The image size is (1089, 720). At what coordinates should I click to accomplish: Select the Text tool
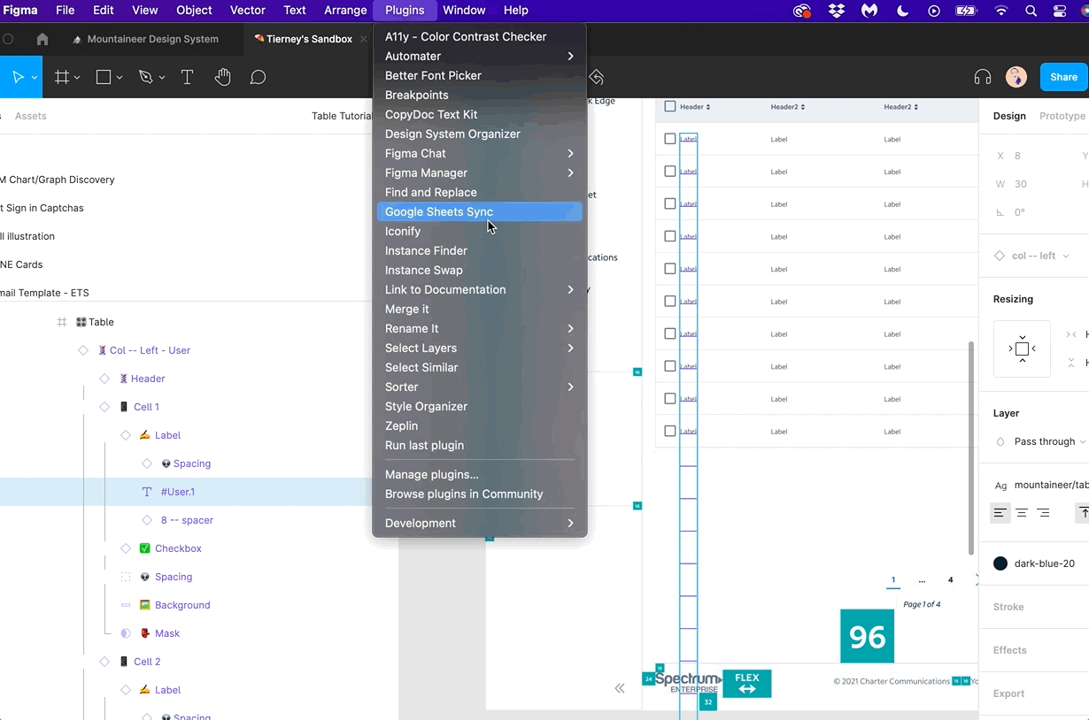click(x=187, y=78)
